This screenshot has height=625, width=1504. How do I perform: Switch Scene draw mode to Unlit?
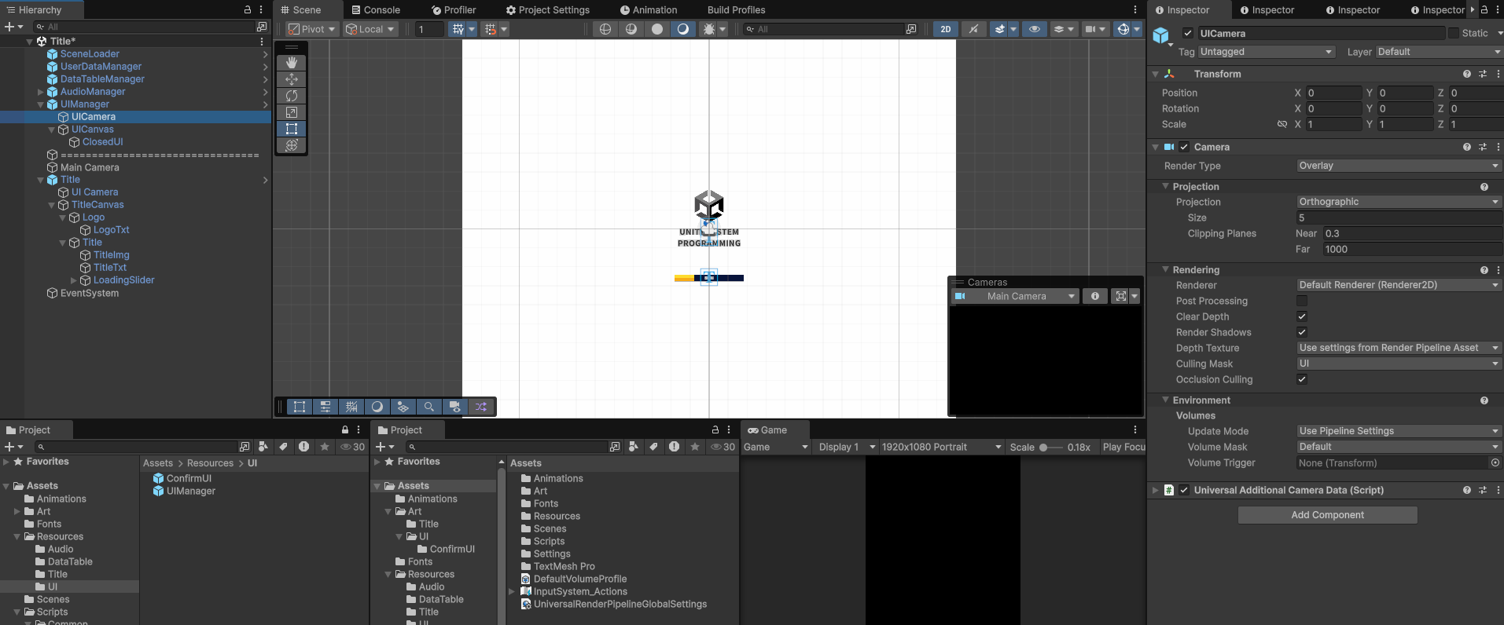pos(657,29)
